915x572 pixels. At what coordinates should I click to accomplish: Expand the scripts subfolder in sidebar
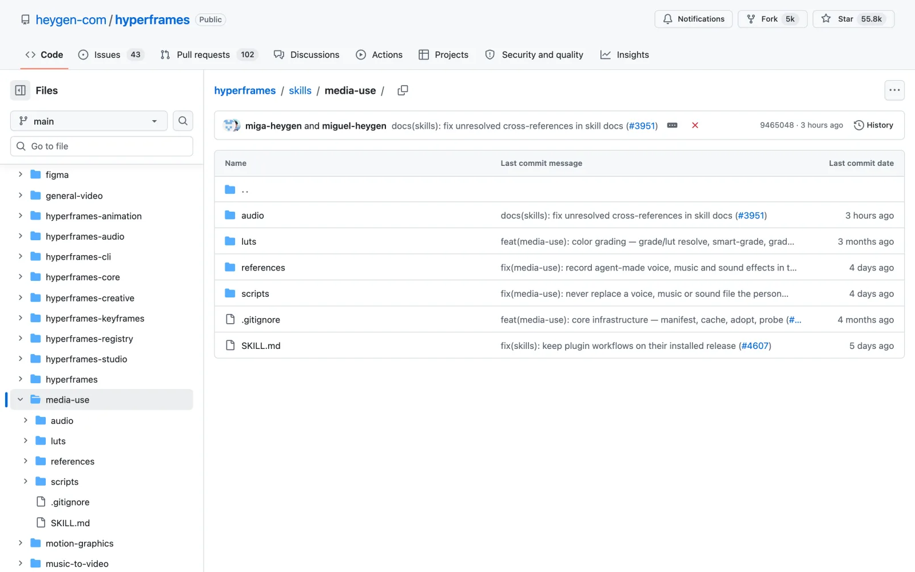click(25, 482)
